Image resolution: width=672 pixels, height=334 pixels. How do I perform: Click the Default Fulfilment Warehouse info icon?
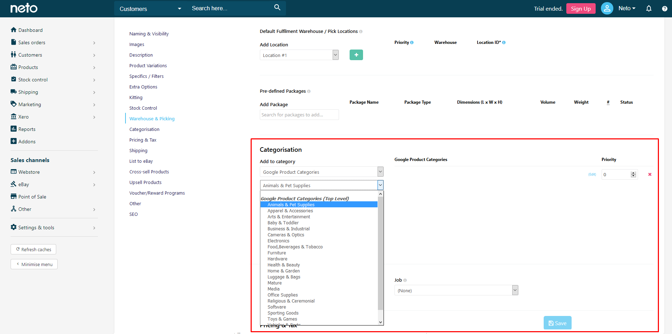361,31
